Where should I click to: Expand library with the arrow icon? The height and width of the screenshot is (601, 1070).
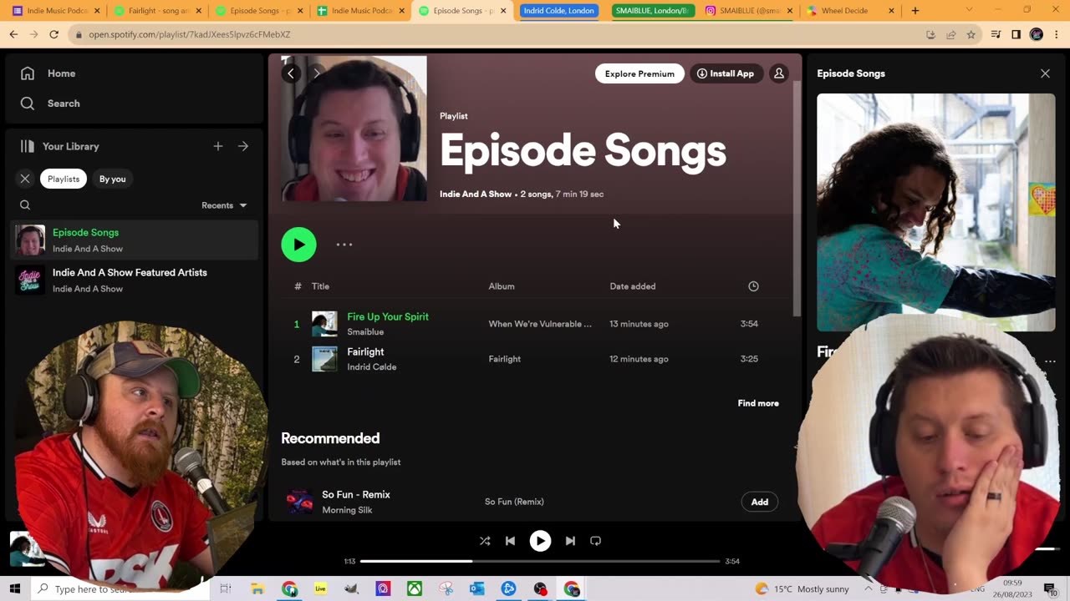[x=243, y=146]
